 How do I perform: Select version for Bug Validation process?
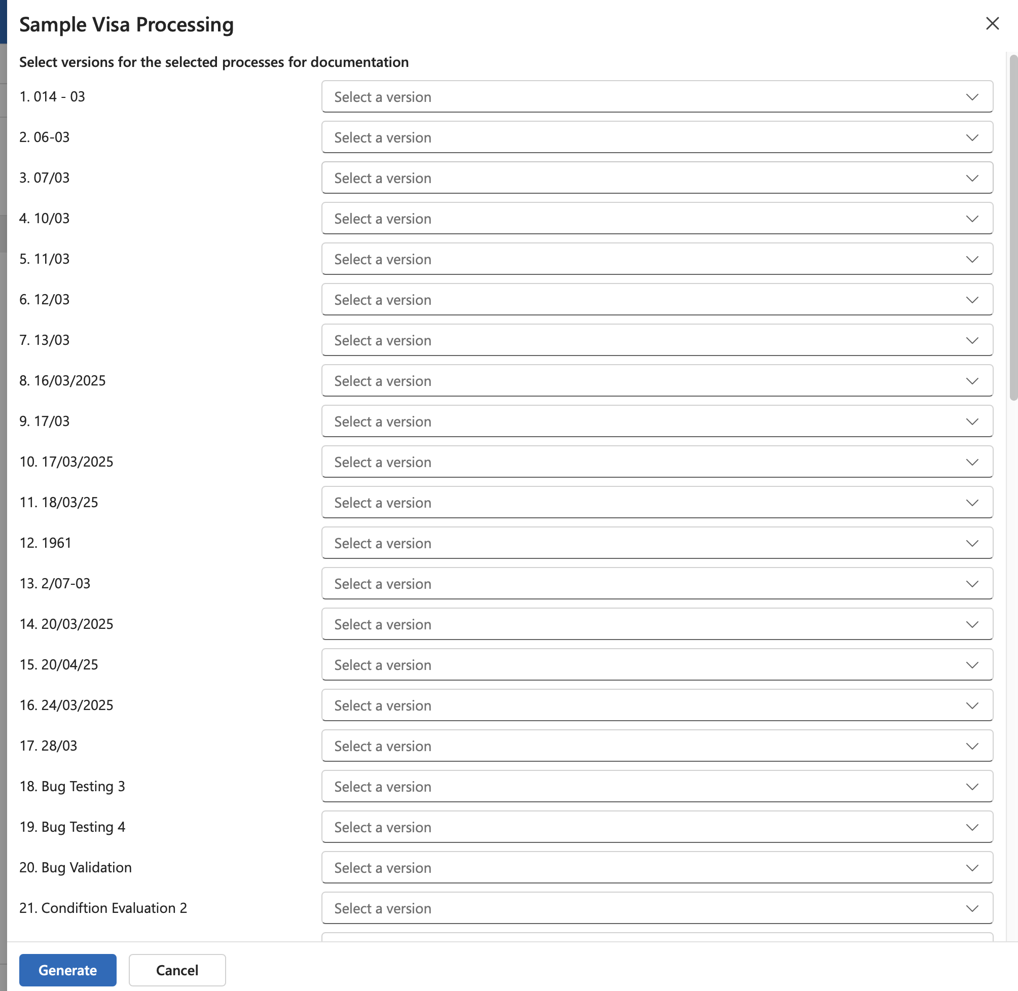coord(657,868)
